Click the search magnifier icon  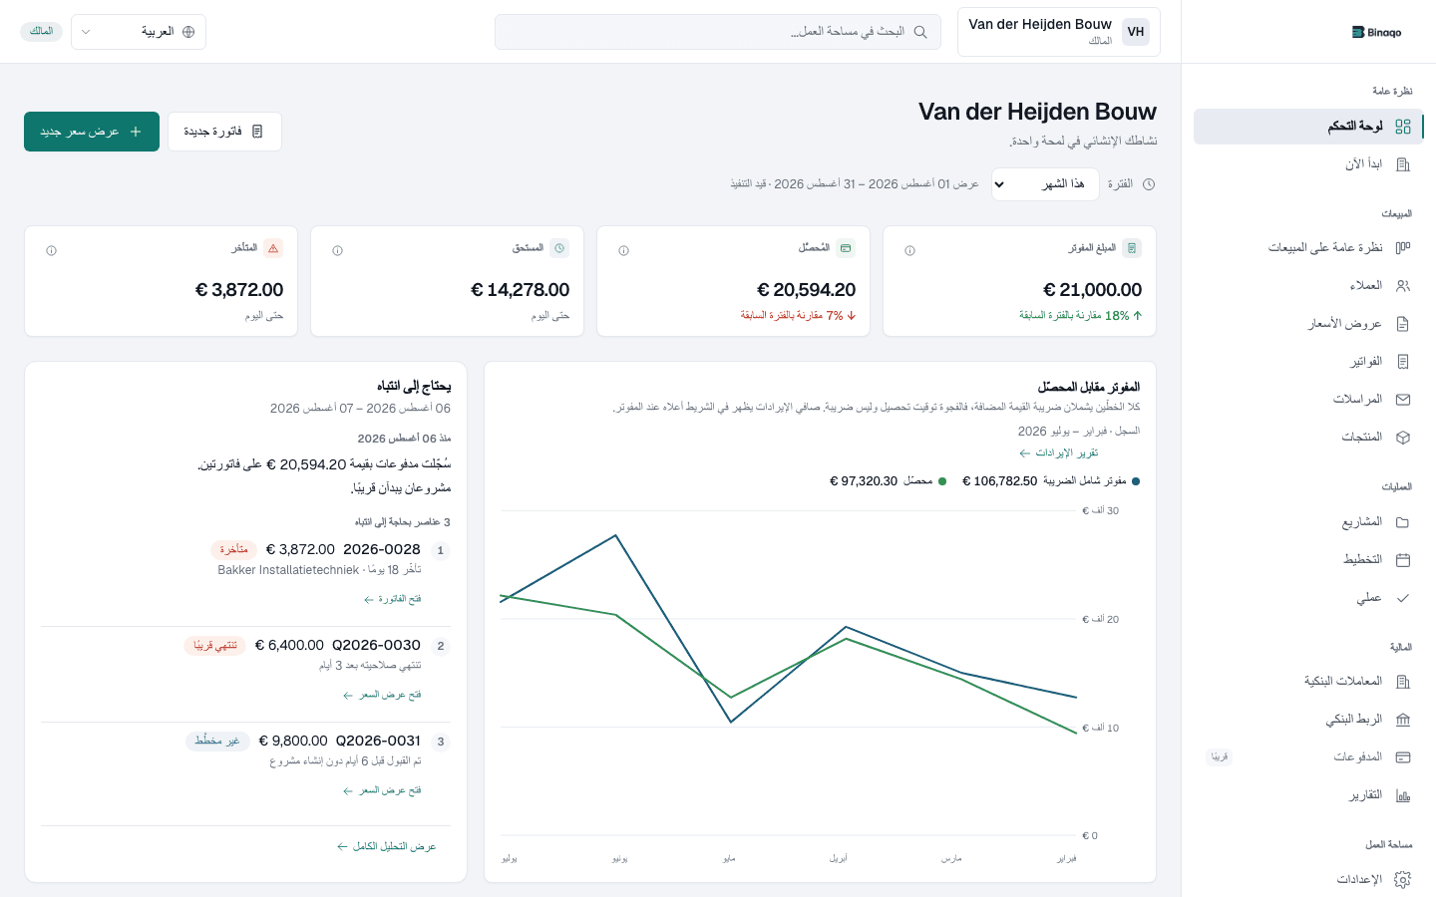[920, 32]
